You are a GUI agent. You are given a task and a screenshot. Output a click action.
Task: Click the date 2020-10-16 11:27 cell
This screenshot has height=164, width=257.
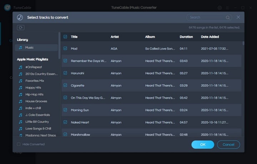coord(215,122)
